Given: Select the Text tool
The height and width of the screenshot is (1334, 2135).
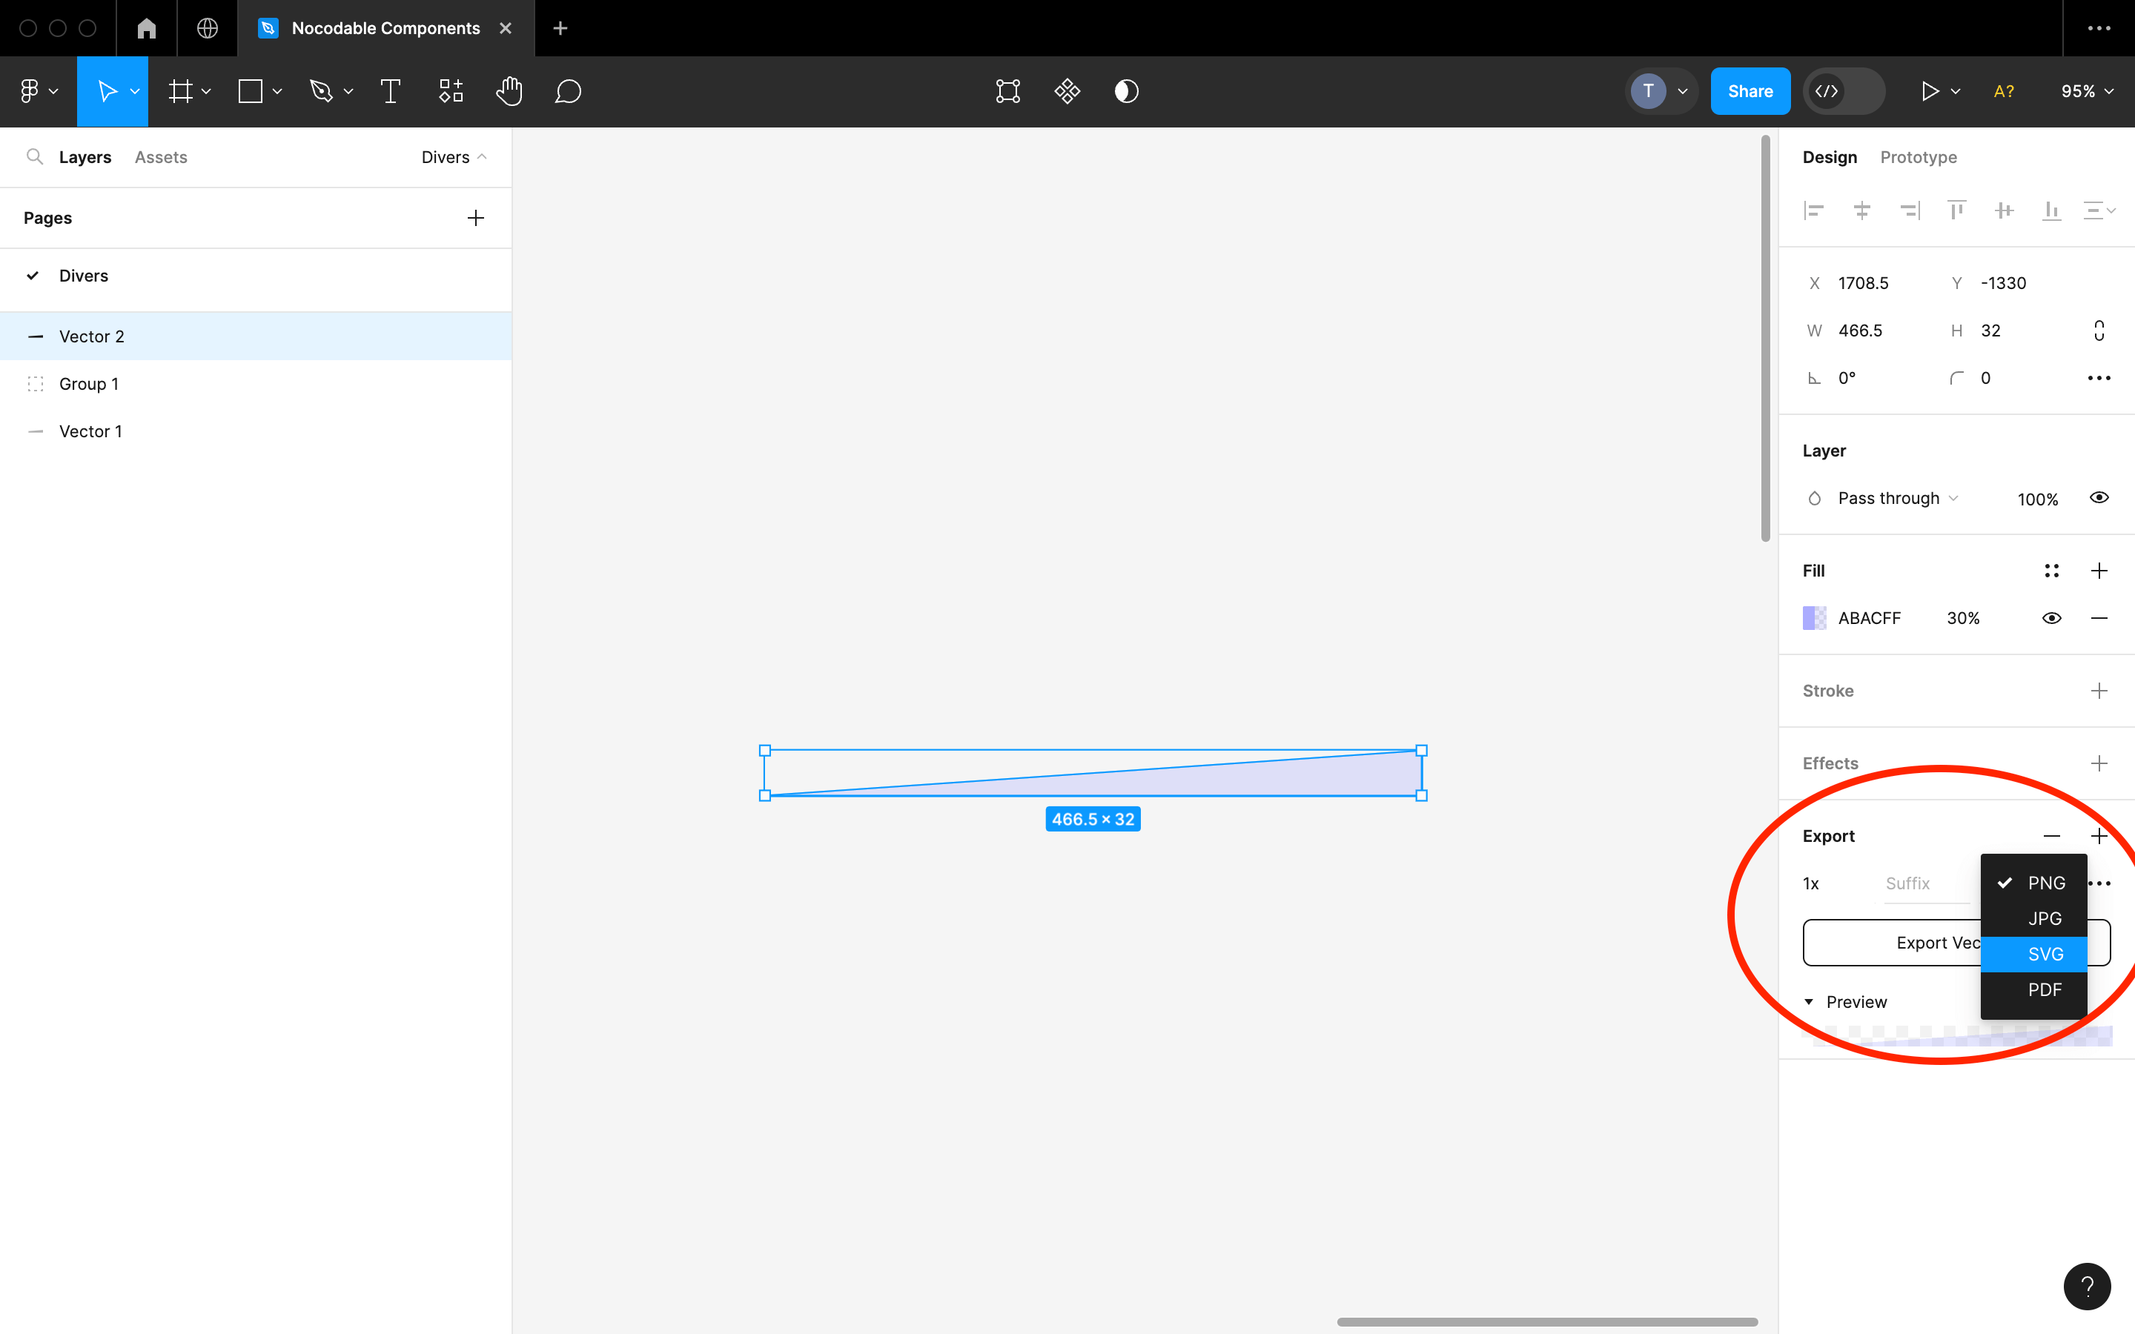Looking at the screenshot, I should (x=390, y=91).
